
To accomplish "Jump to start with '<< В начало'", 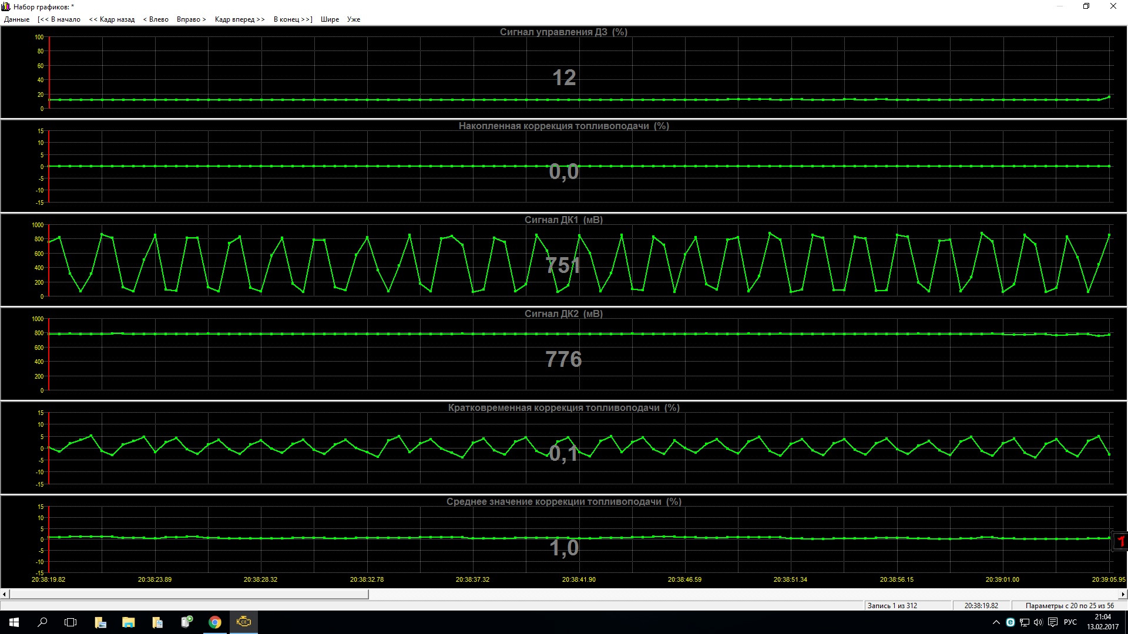I will pyautogui.click(x=59, y=19).
